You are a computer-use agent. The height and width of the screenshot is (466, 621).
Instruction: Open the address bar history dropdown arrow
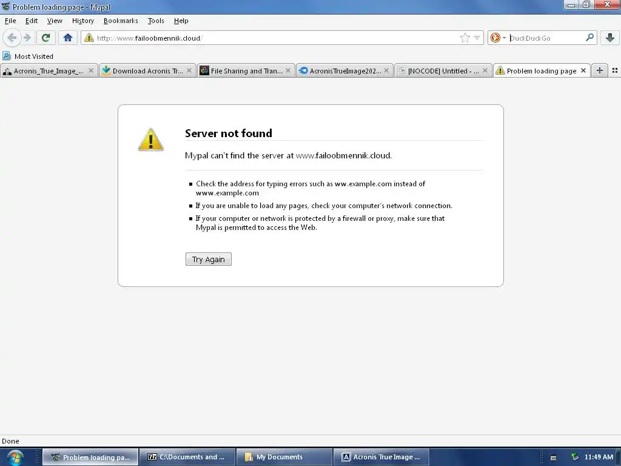(x=477, y=38)
